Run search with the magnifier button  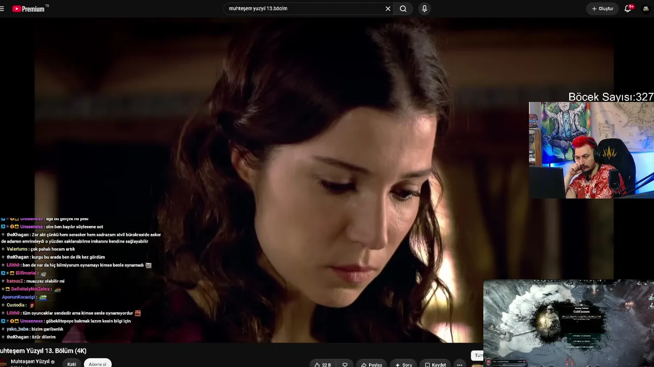[403, 9]
